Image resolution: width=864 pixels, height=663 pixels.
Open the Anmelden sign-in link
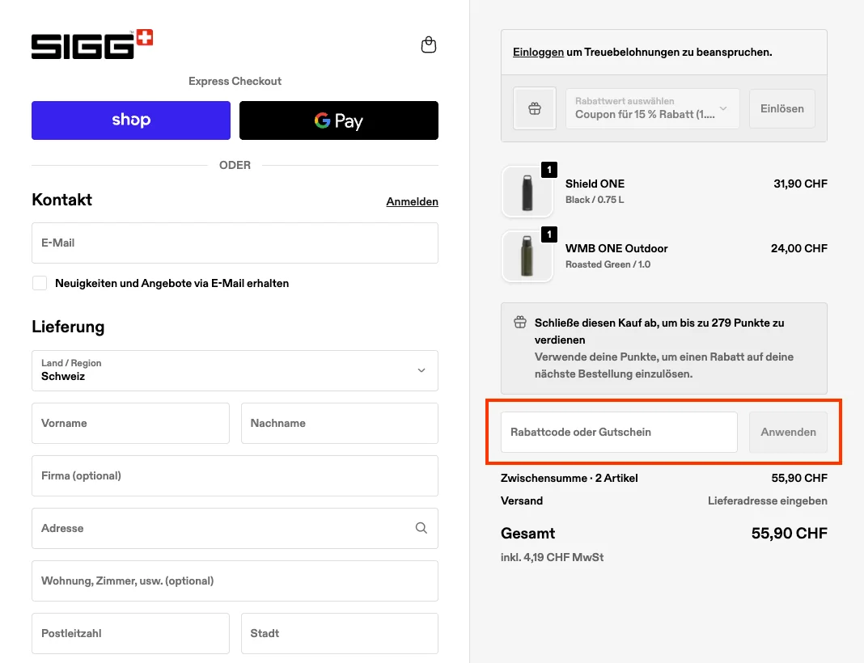point(412,201)
